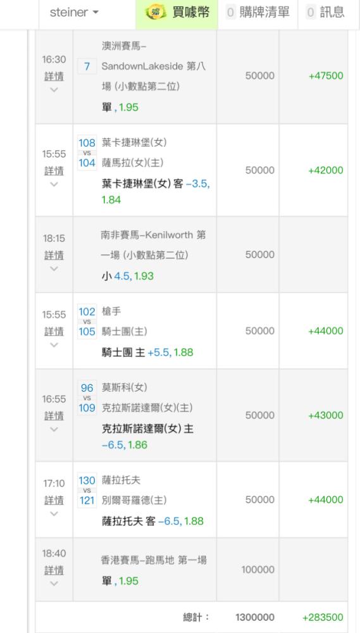Click the 買噱幣 button
360x633 pixels.
tap(177, 13)
